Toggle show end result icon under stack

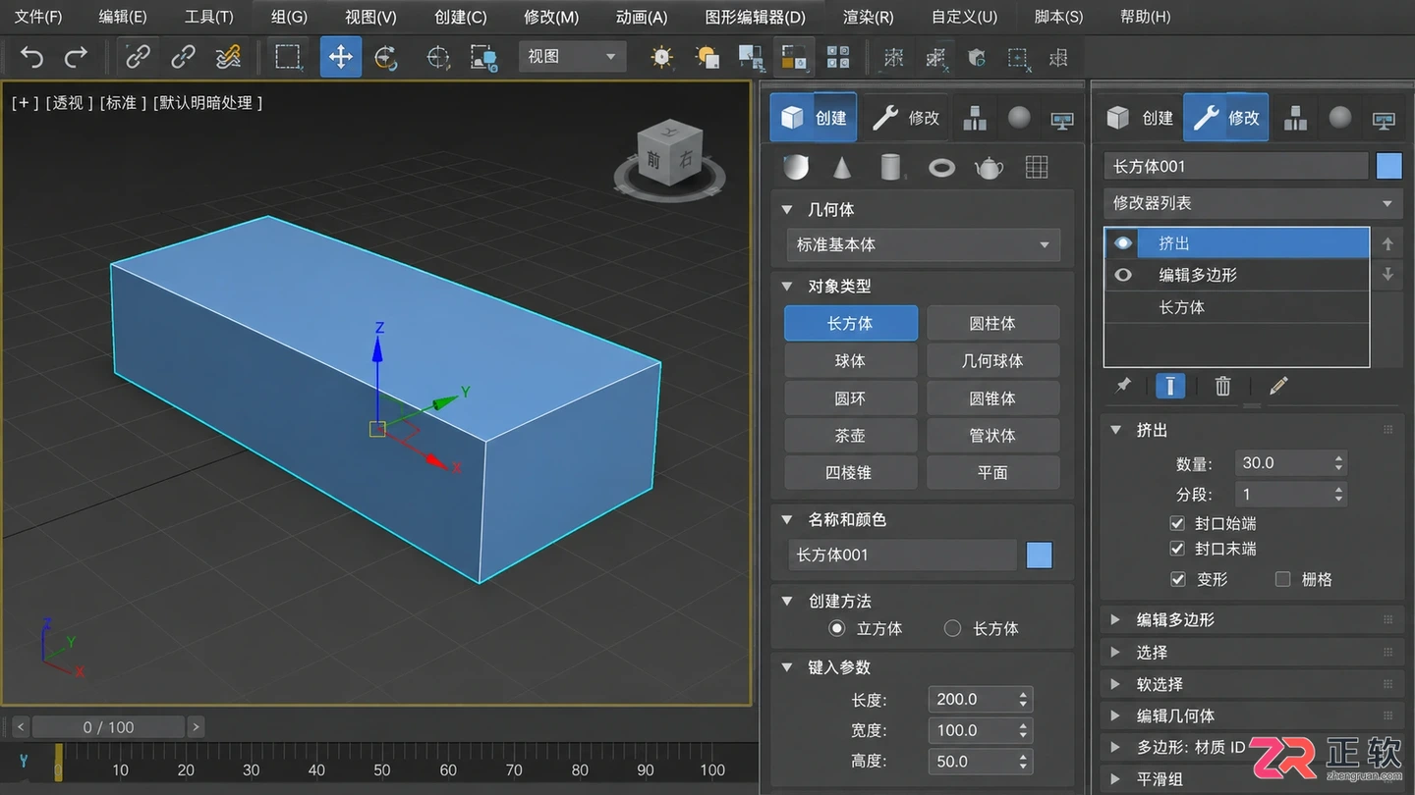1169,386
